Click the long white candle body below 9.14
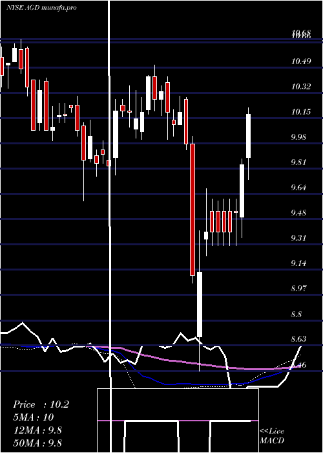 point(199,305)
